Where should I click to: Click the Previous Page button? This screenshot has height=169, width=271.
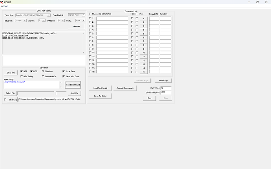[x=142, y=80]
